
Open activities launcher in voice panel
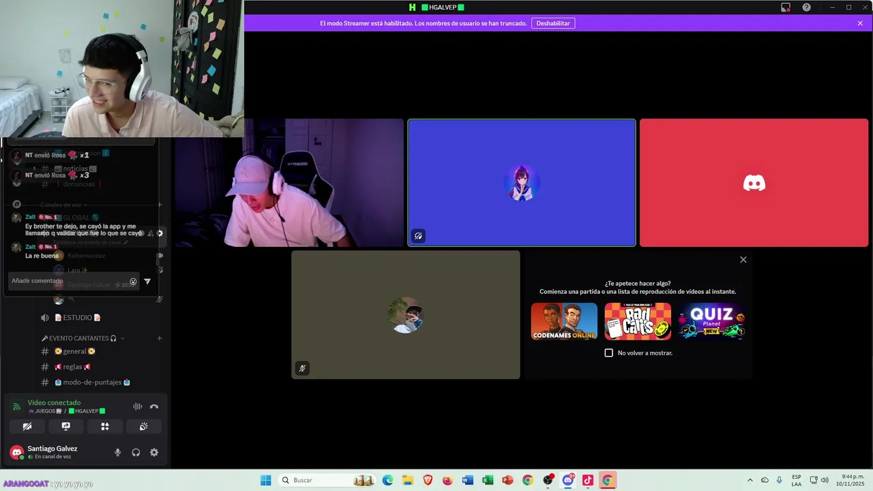[105, 426]
